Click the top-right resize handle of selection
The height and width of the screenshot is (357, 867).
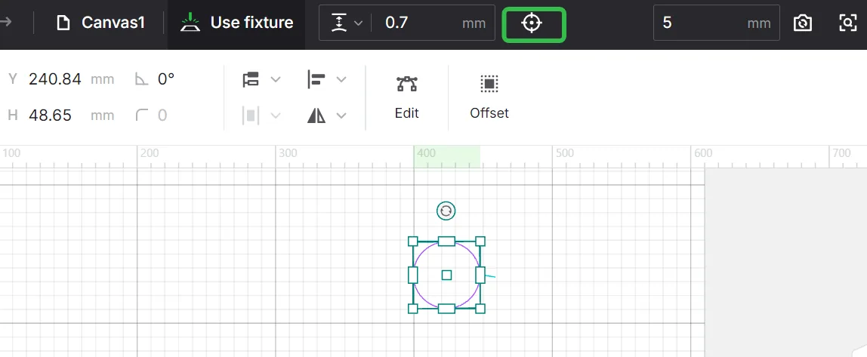pyautogui.click(x=480, y=241)
